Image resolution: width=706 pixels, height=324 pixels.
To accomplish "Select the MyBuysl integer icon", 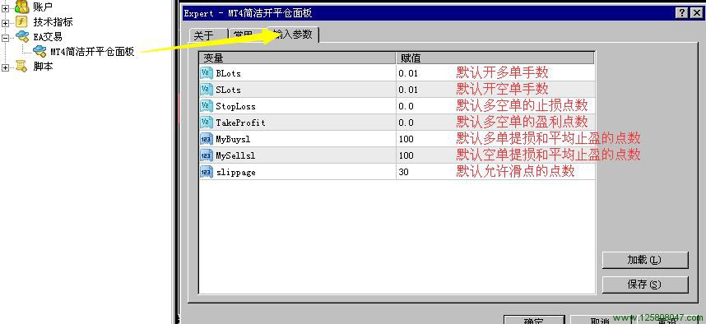I will [x=207, y=139].
